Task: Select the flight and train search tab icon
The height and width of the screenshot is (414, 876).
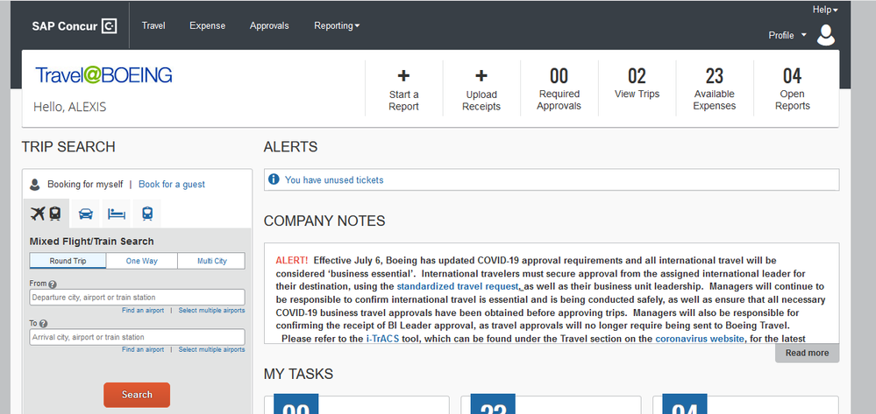Action: (46, 214)
